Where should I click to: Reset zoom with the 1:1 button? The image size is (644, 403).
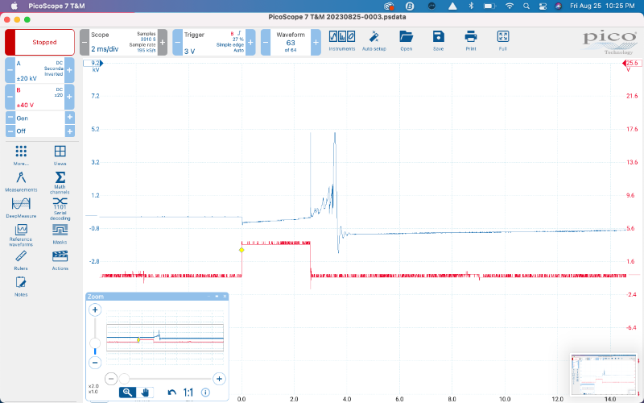pyautogui.click(x=188, y=392)
